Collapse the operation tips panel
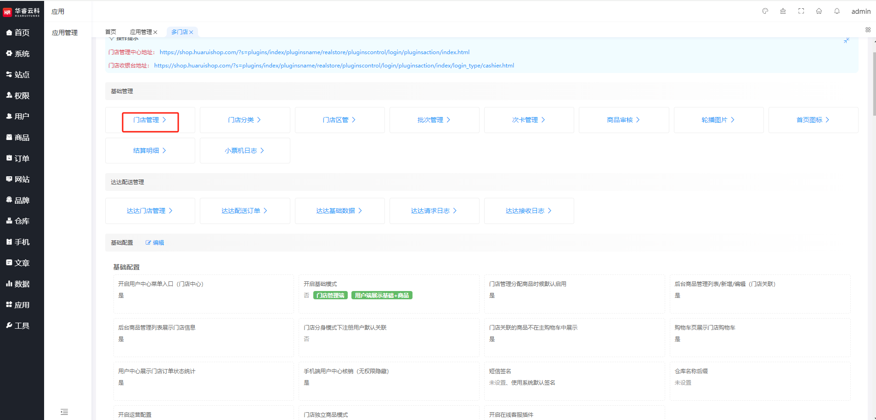This screenshot has width=876, height=420. tap(846, 41)
